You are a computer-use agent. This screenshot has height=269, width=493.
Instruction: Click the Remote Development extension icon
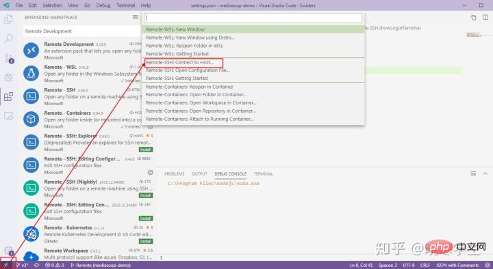click(31, 50)
